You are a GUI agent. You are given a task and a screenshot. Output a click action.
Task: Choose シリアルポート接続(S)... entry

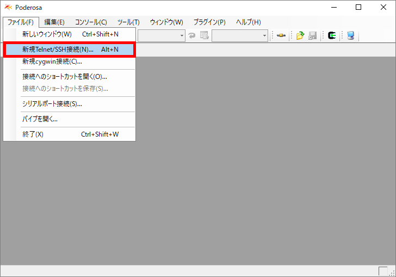click(70, 104)
